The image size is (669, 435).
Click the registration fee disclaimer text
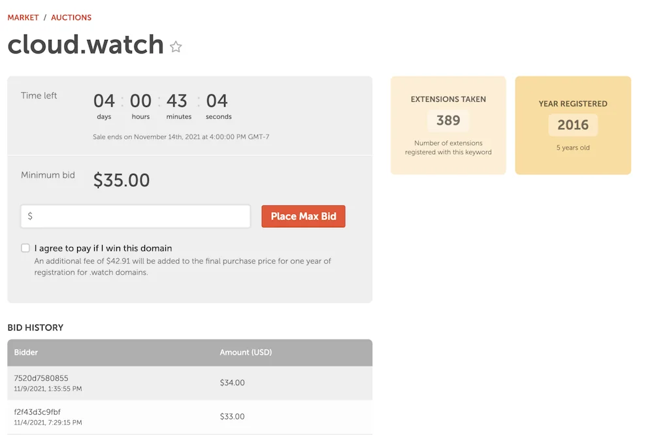pos(182,265)
